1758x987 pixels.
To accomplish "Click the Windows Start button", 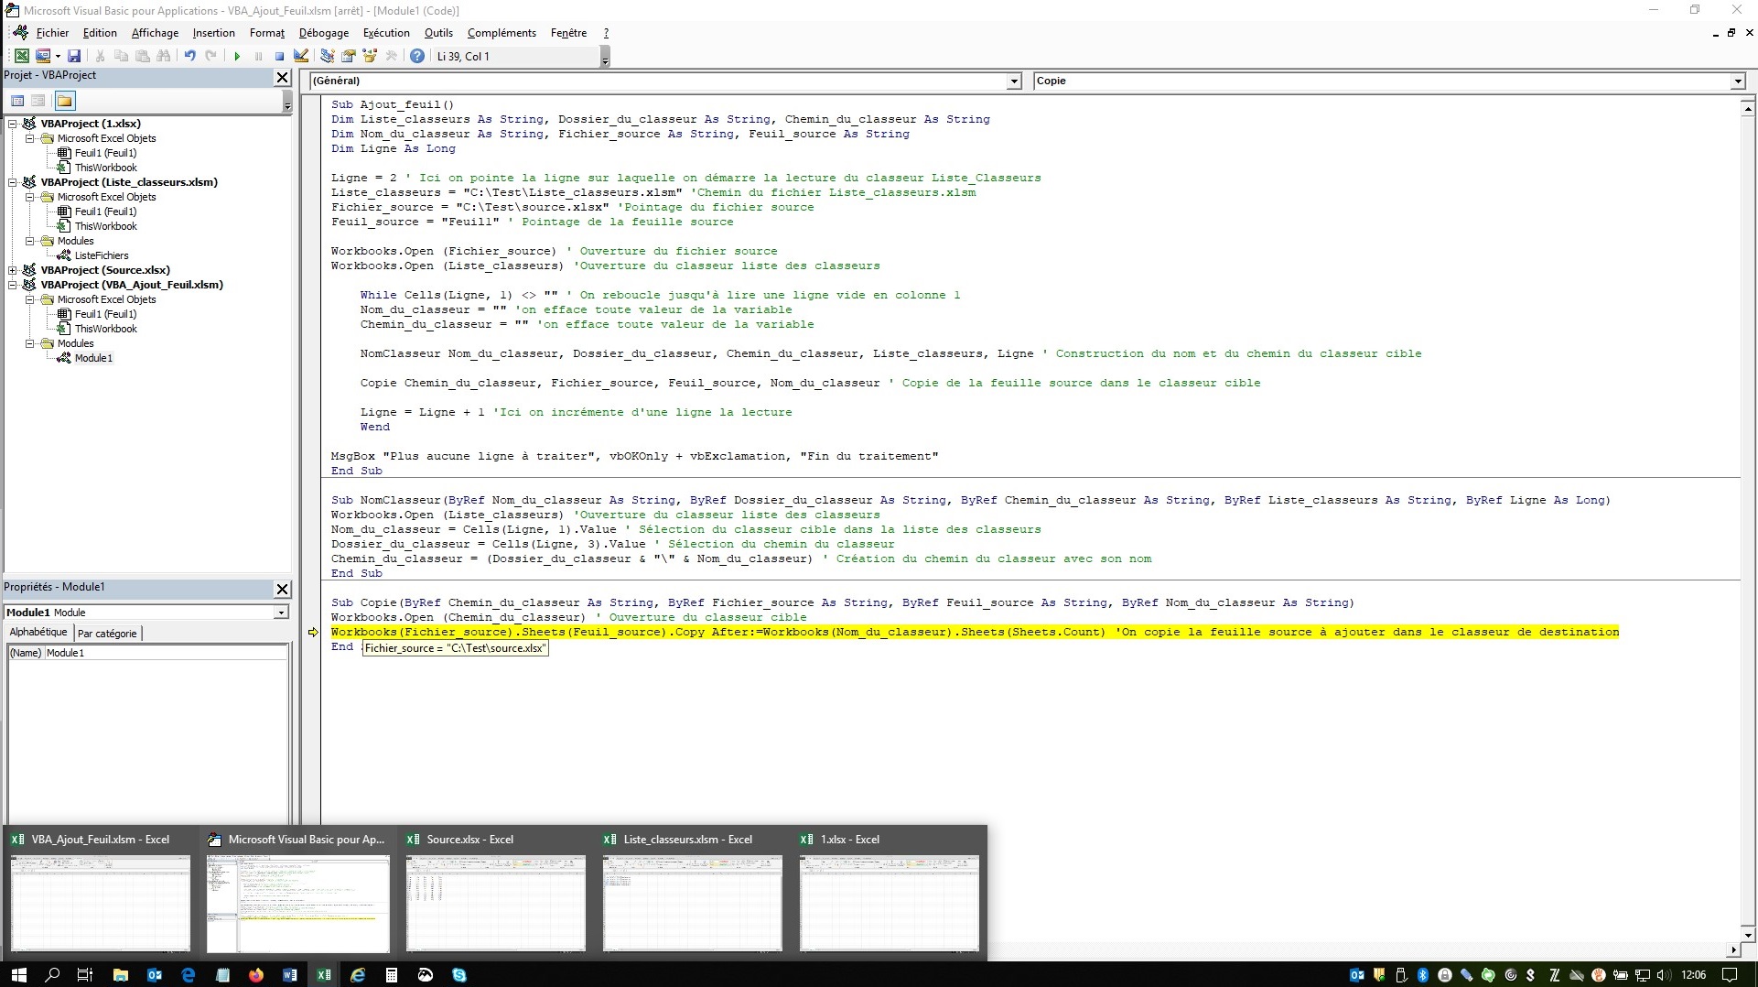I will tap(18, 975).
